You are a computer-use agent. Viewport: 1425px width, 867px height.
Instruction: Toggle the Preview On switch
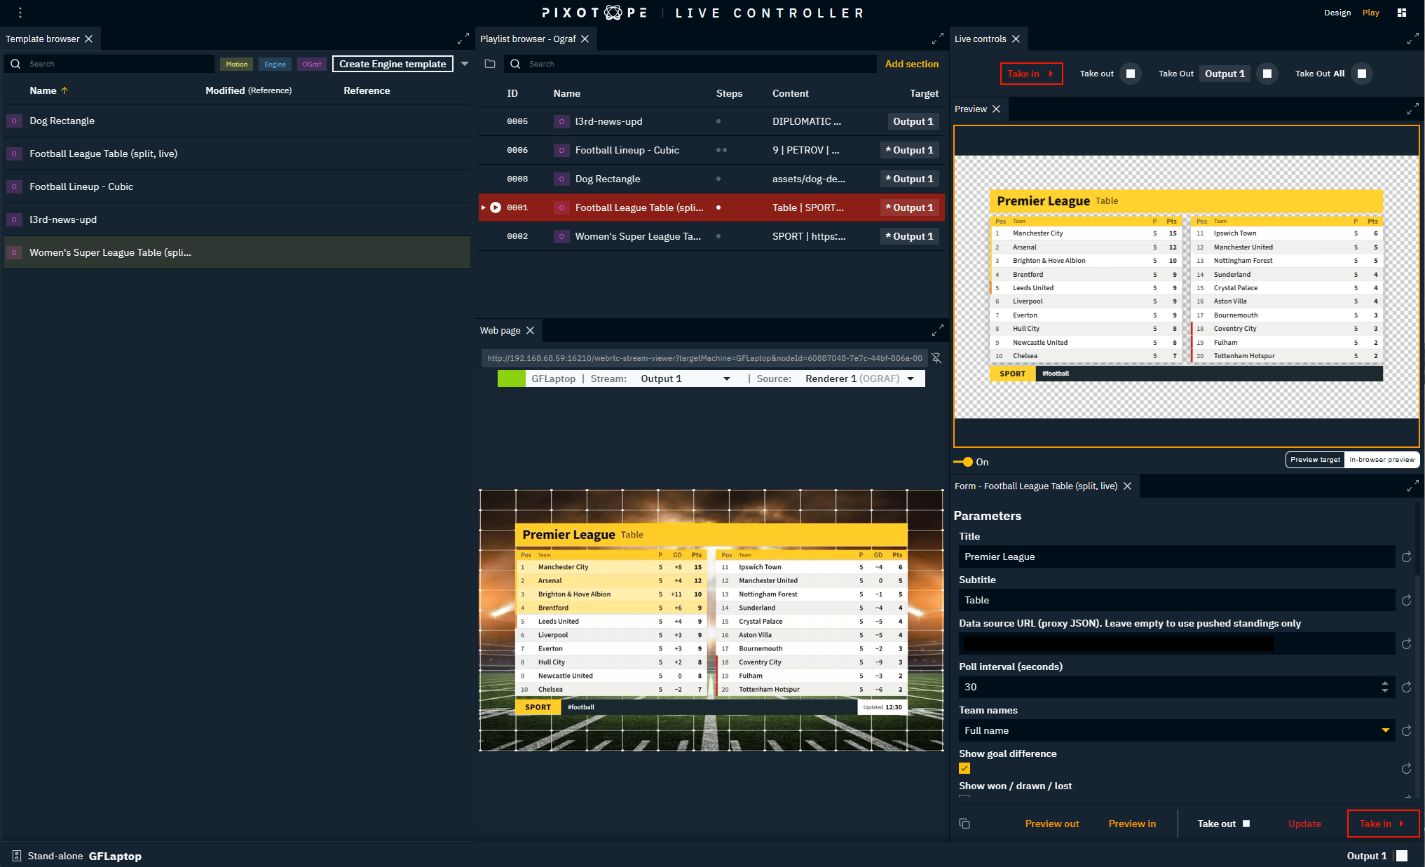tap(963, 462)
